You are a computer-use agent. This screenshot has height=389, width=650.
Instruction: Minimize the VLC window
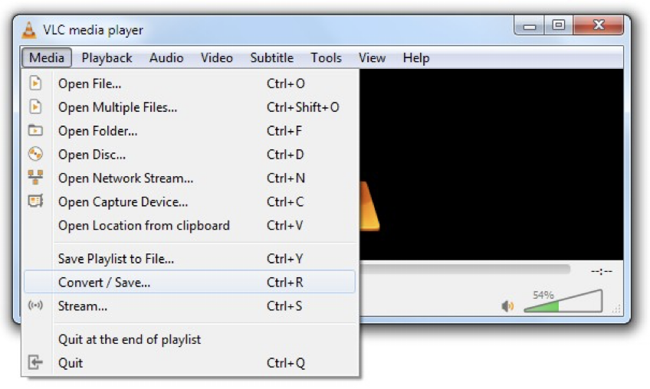(x=530, y=26)
